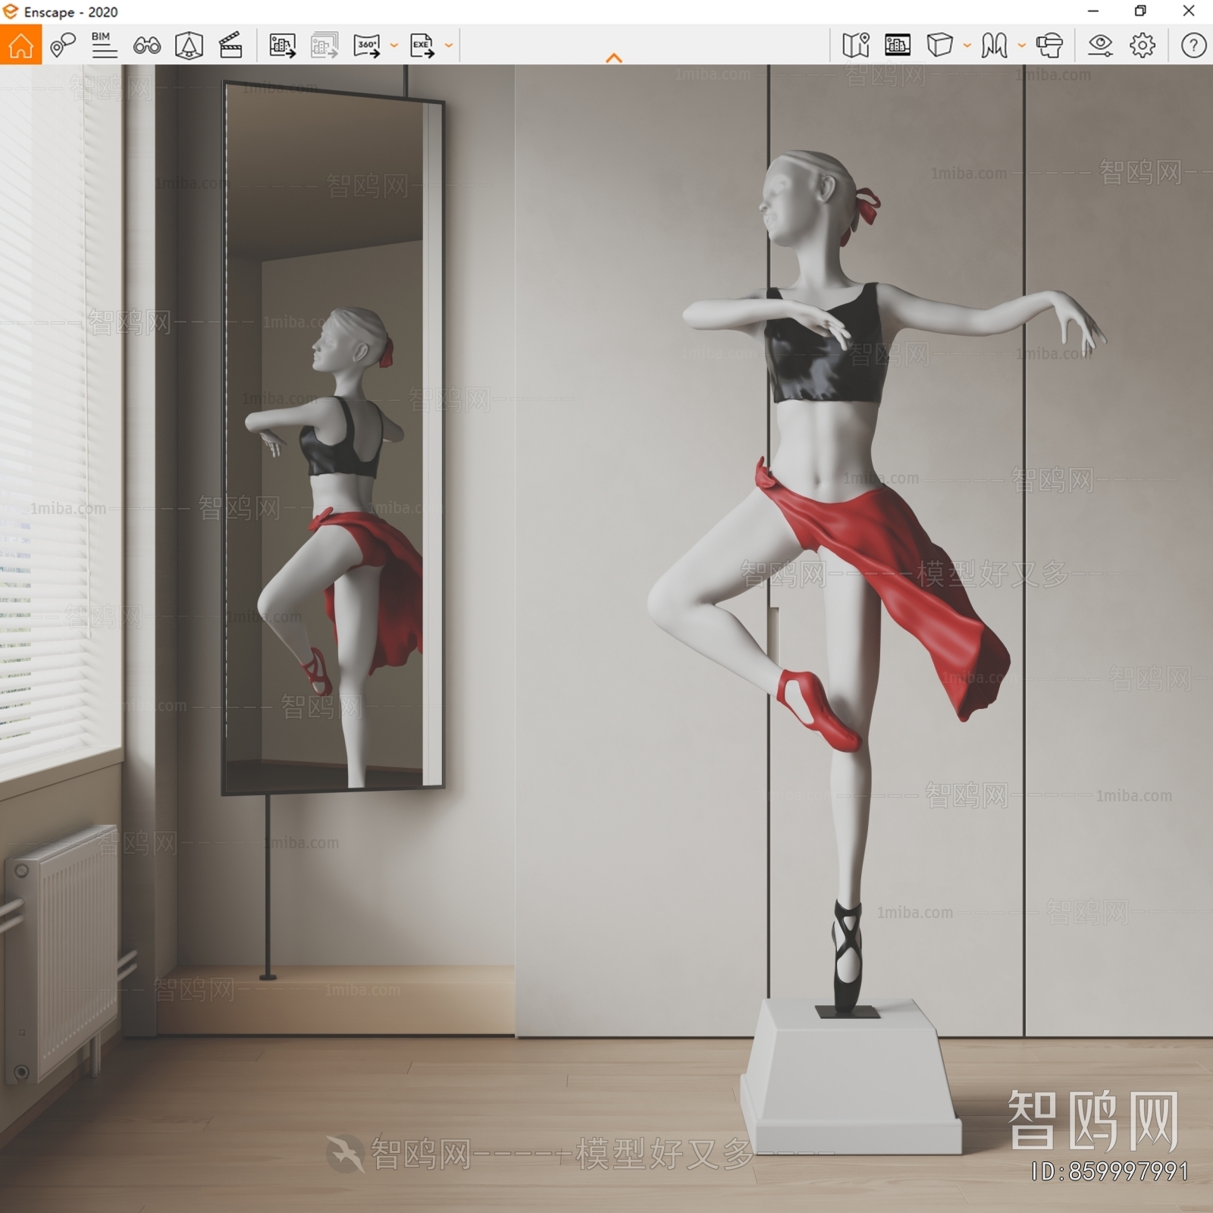
Task: Open the video editor clapperboard
Action: tap(230, 45)
